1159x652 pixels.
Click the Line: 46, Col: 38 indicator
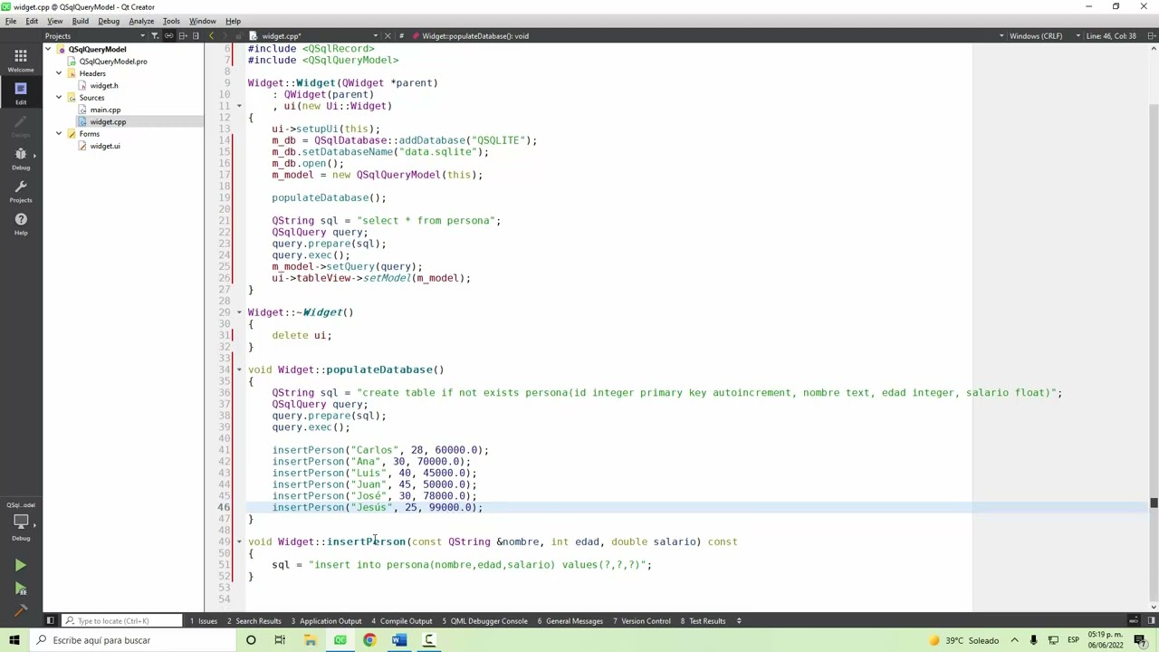(x=1111, y=36)
